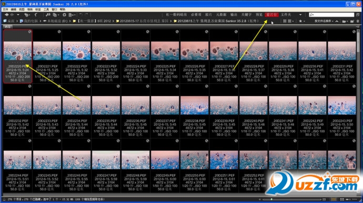Click the create new folder icon

[351, 21]
